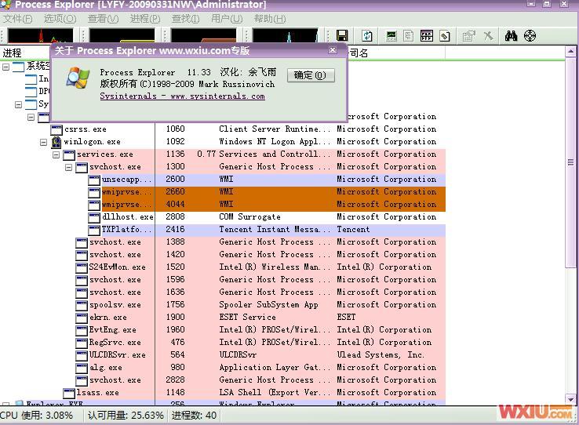Open the 文件(F) menu

[x=17, y=18]
